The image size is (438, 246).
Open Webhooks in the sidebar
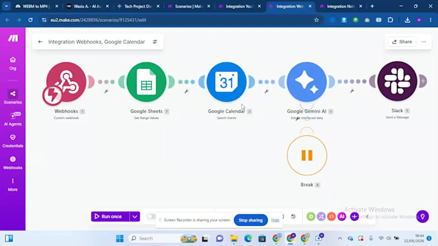click(13, 163)
